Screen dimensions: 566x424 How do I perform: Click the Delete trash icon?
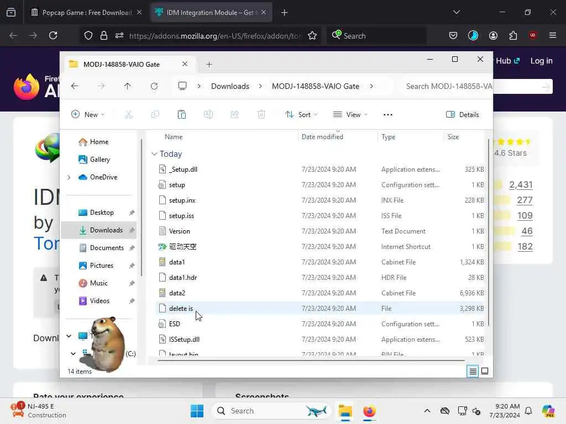click(261, 115)
